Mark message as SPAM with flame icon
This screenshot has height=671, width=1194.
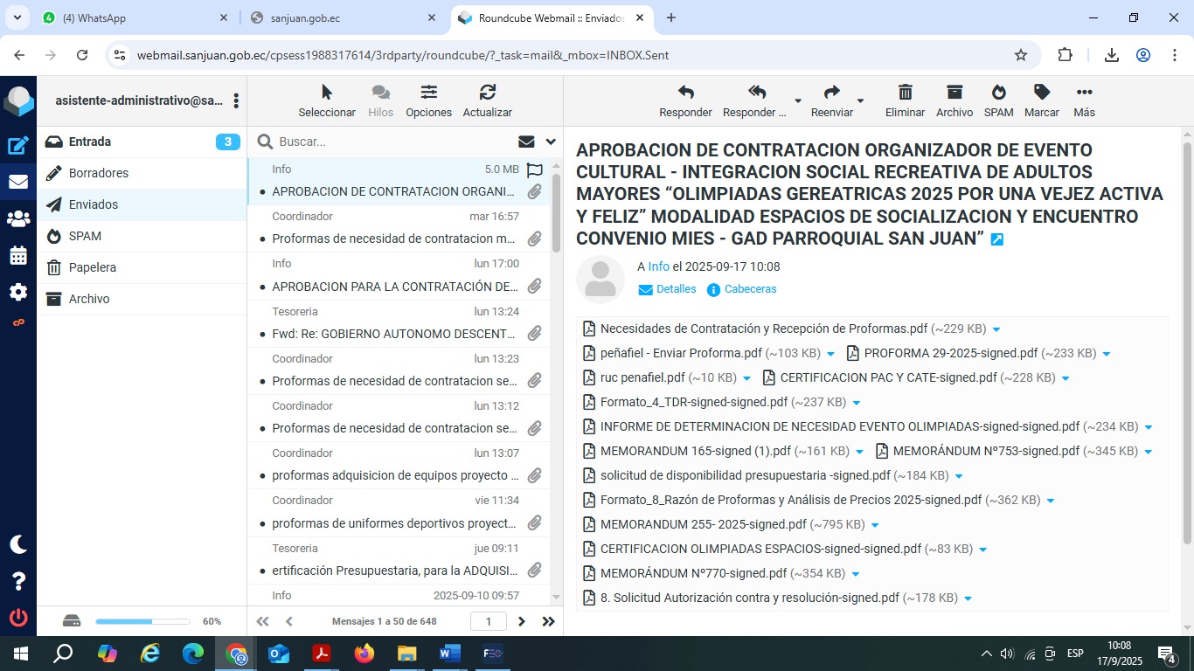998,93
